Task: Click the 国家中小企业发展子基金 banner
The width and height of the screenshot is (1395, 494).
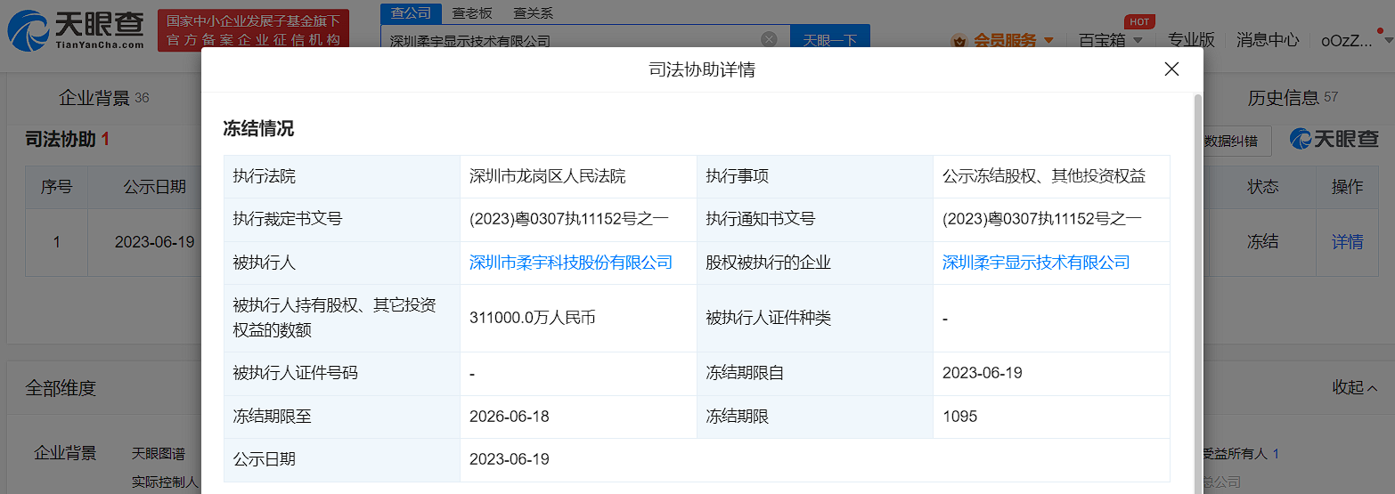Action: click(x=253, y=31)
